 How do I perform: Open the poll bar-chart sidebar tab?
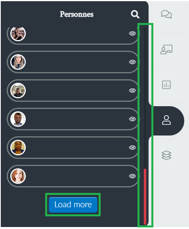pos(166,85)
